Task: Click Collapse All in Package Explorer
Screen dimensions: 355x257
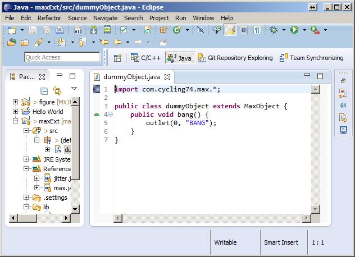Action: (x=44, y=90)
